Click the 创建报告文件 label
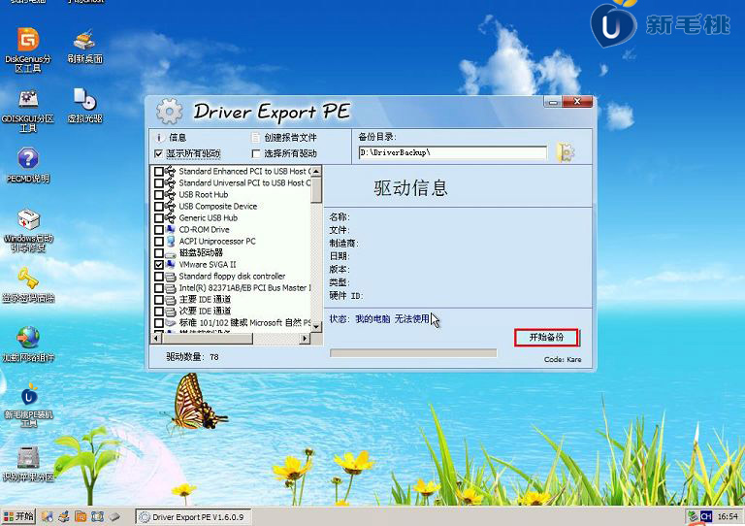Image resolution: width=745 pixels, height=526 pixels. pyautogui.click(x=290, y=138)
